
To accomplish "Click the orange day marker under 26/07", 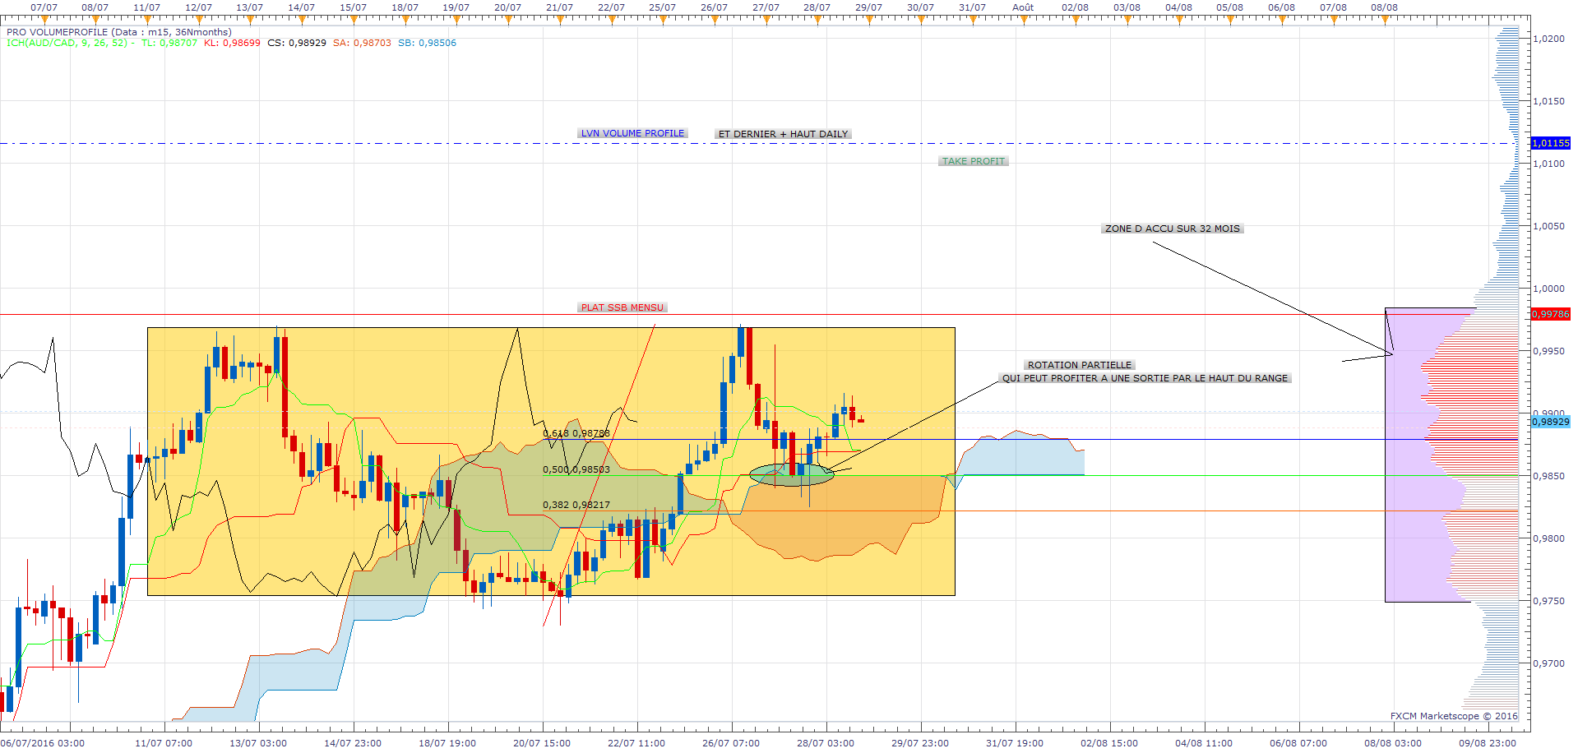I will [714, 17].
